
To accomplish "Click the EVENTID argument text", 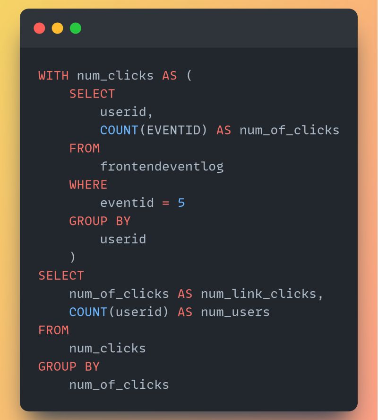I will click(x=173, y=130).
